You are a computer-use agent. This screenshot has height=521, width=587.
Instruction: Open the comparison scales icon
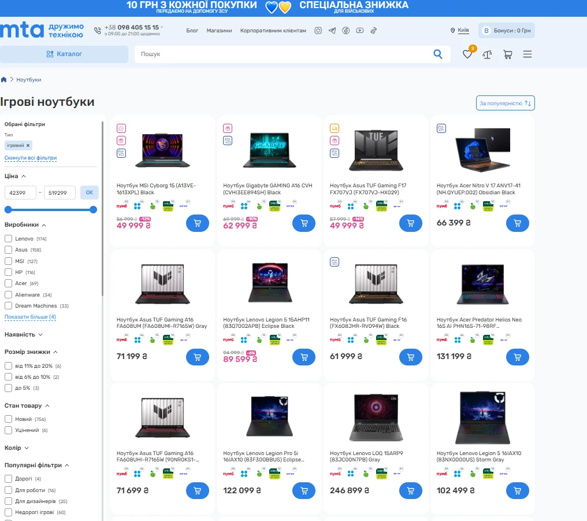pyautogui.click(x=487, y=55)
